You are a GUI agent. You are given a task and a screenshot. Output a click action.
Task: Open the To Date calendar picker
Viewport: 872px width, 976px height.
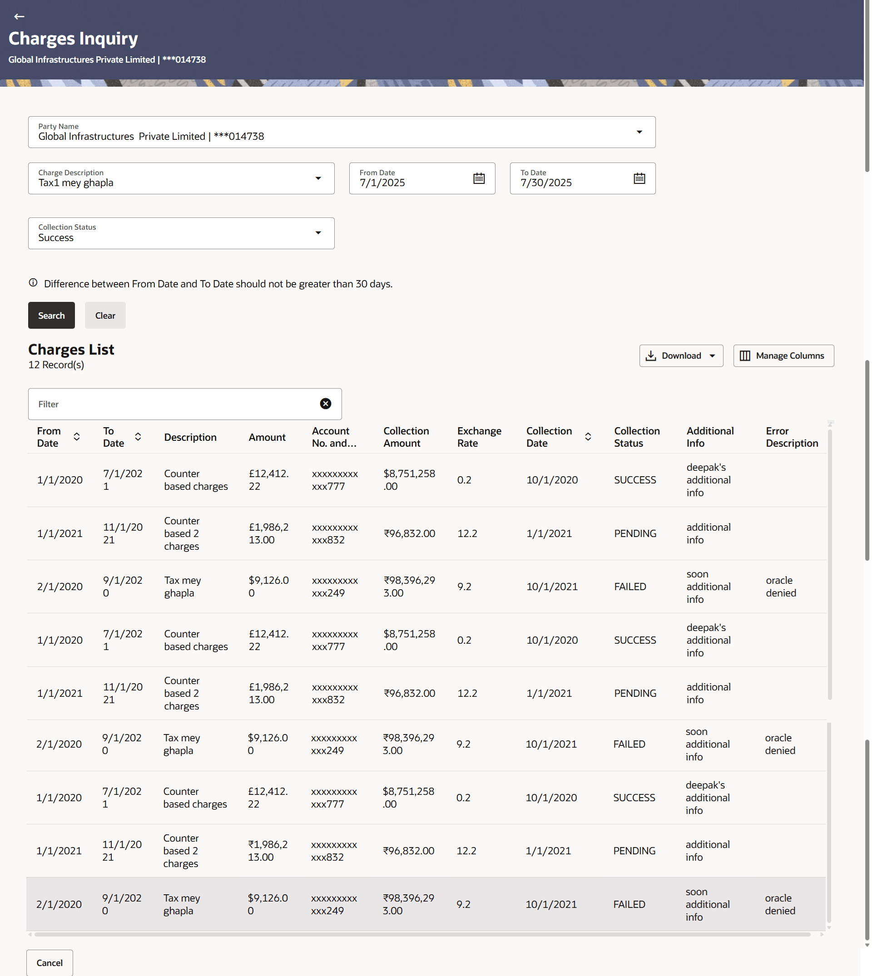639,178
